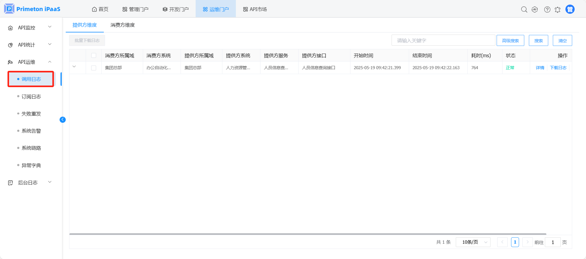Click the 高级搜索 button
The width and height of the screenshot is (586, 259).
(510, 40)
